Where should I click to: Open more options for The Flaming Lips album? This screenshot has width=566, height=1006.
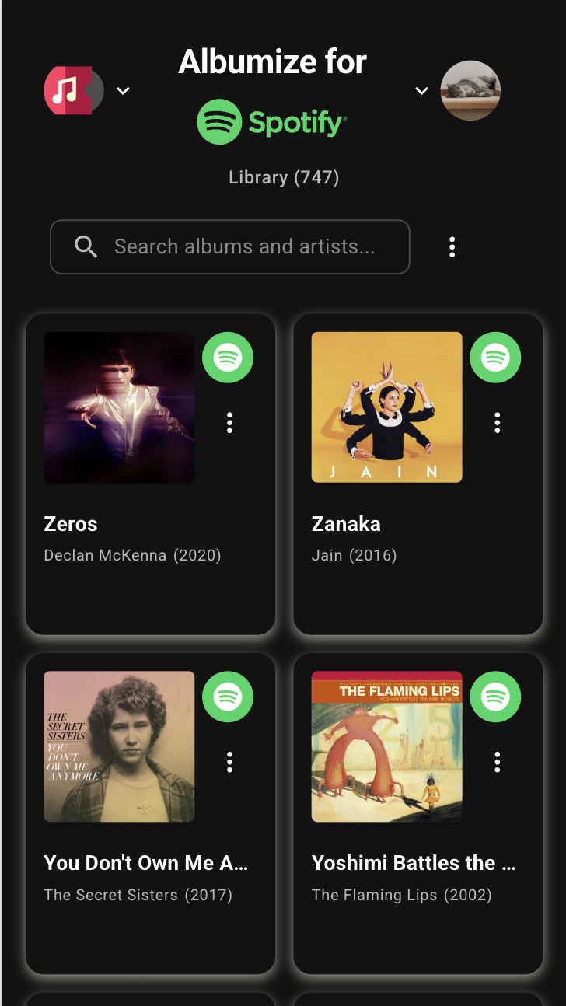point(498,762)
